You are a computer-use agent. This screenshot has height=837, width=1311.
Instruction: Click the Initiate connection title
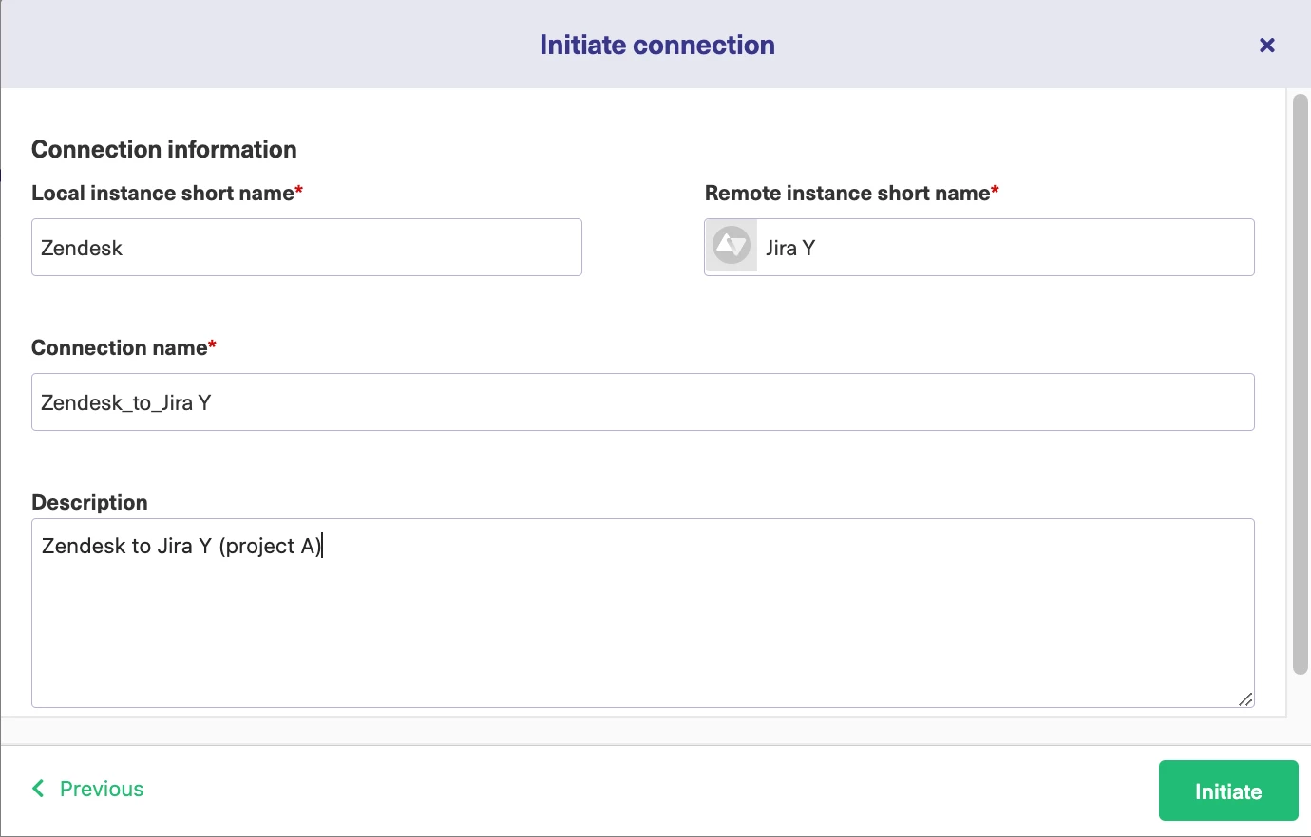[657, 45]
